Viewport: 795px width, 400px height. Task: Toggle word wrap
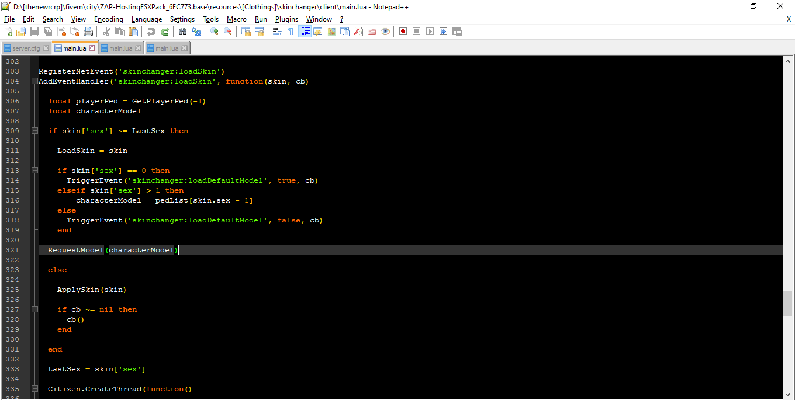click(x=278, y=32)
